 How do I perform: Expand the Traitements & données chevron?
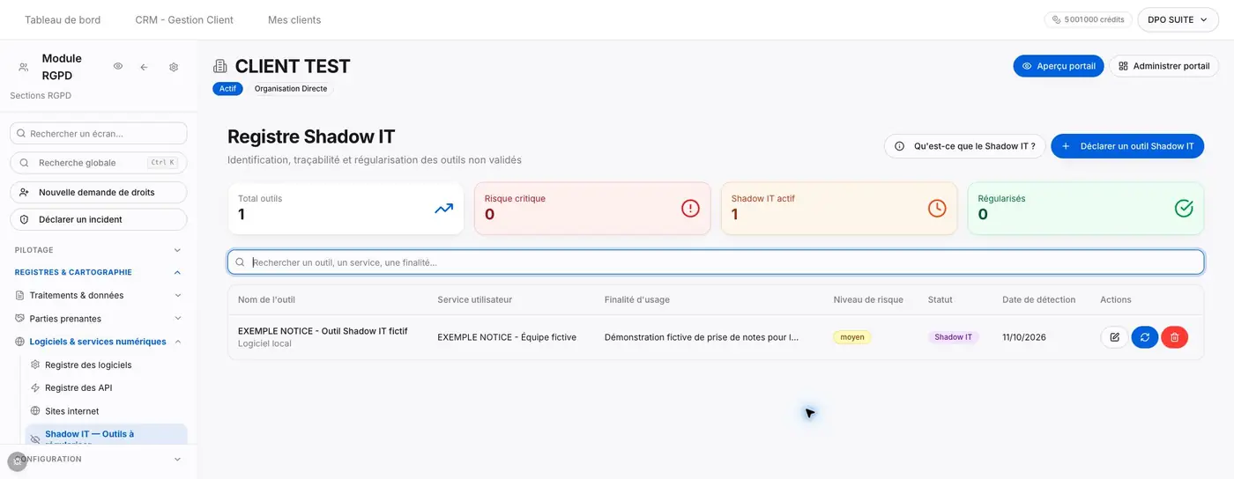tap(177, 296)
